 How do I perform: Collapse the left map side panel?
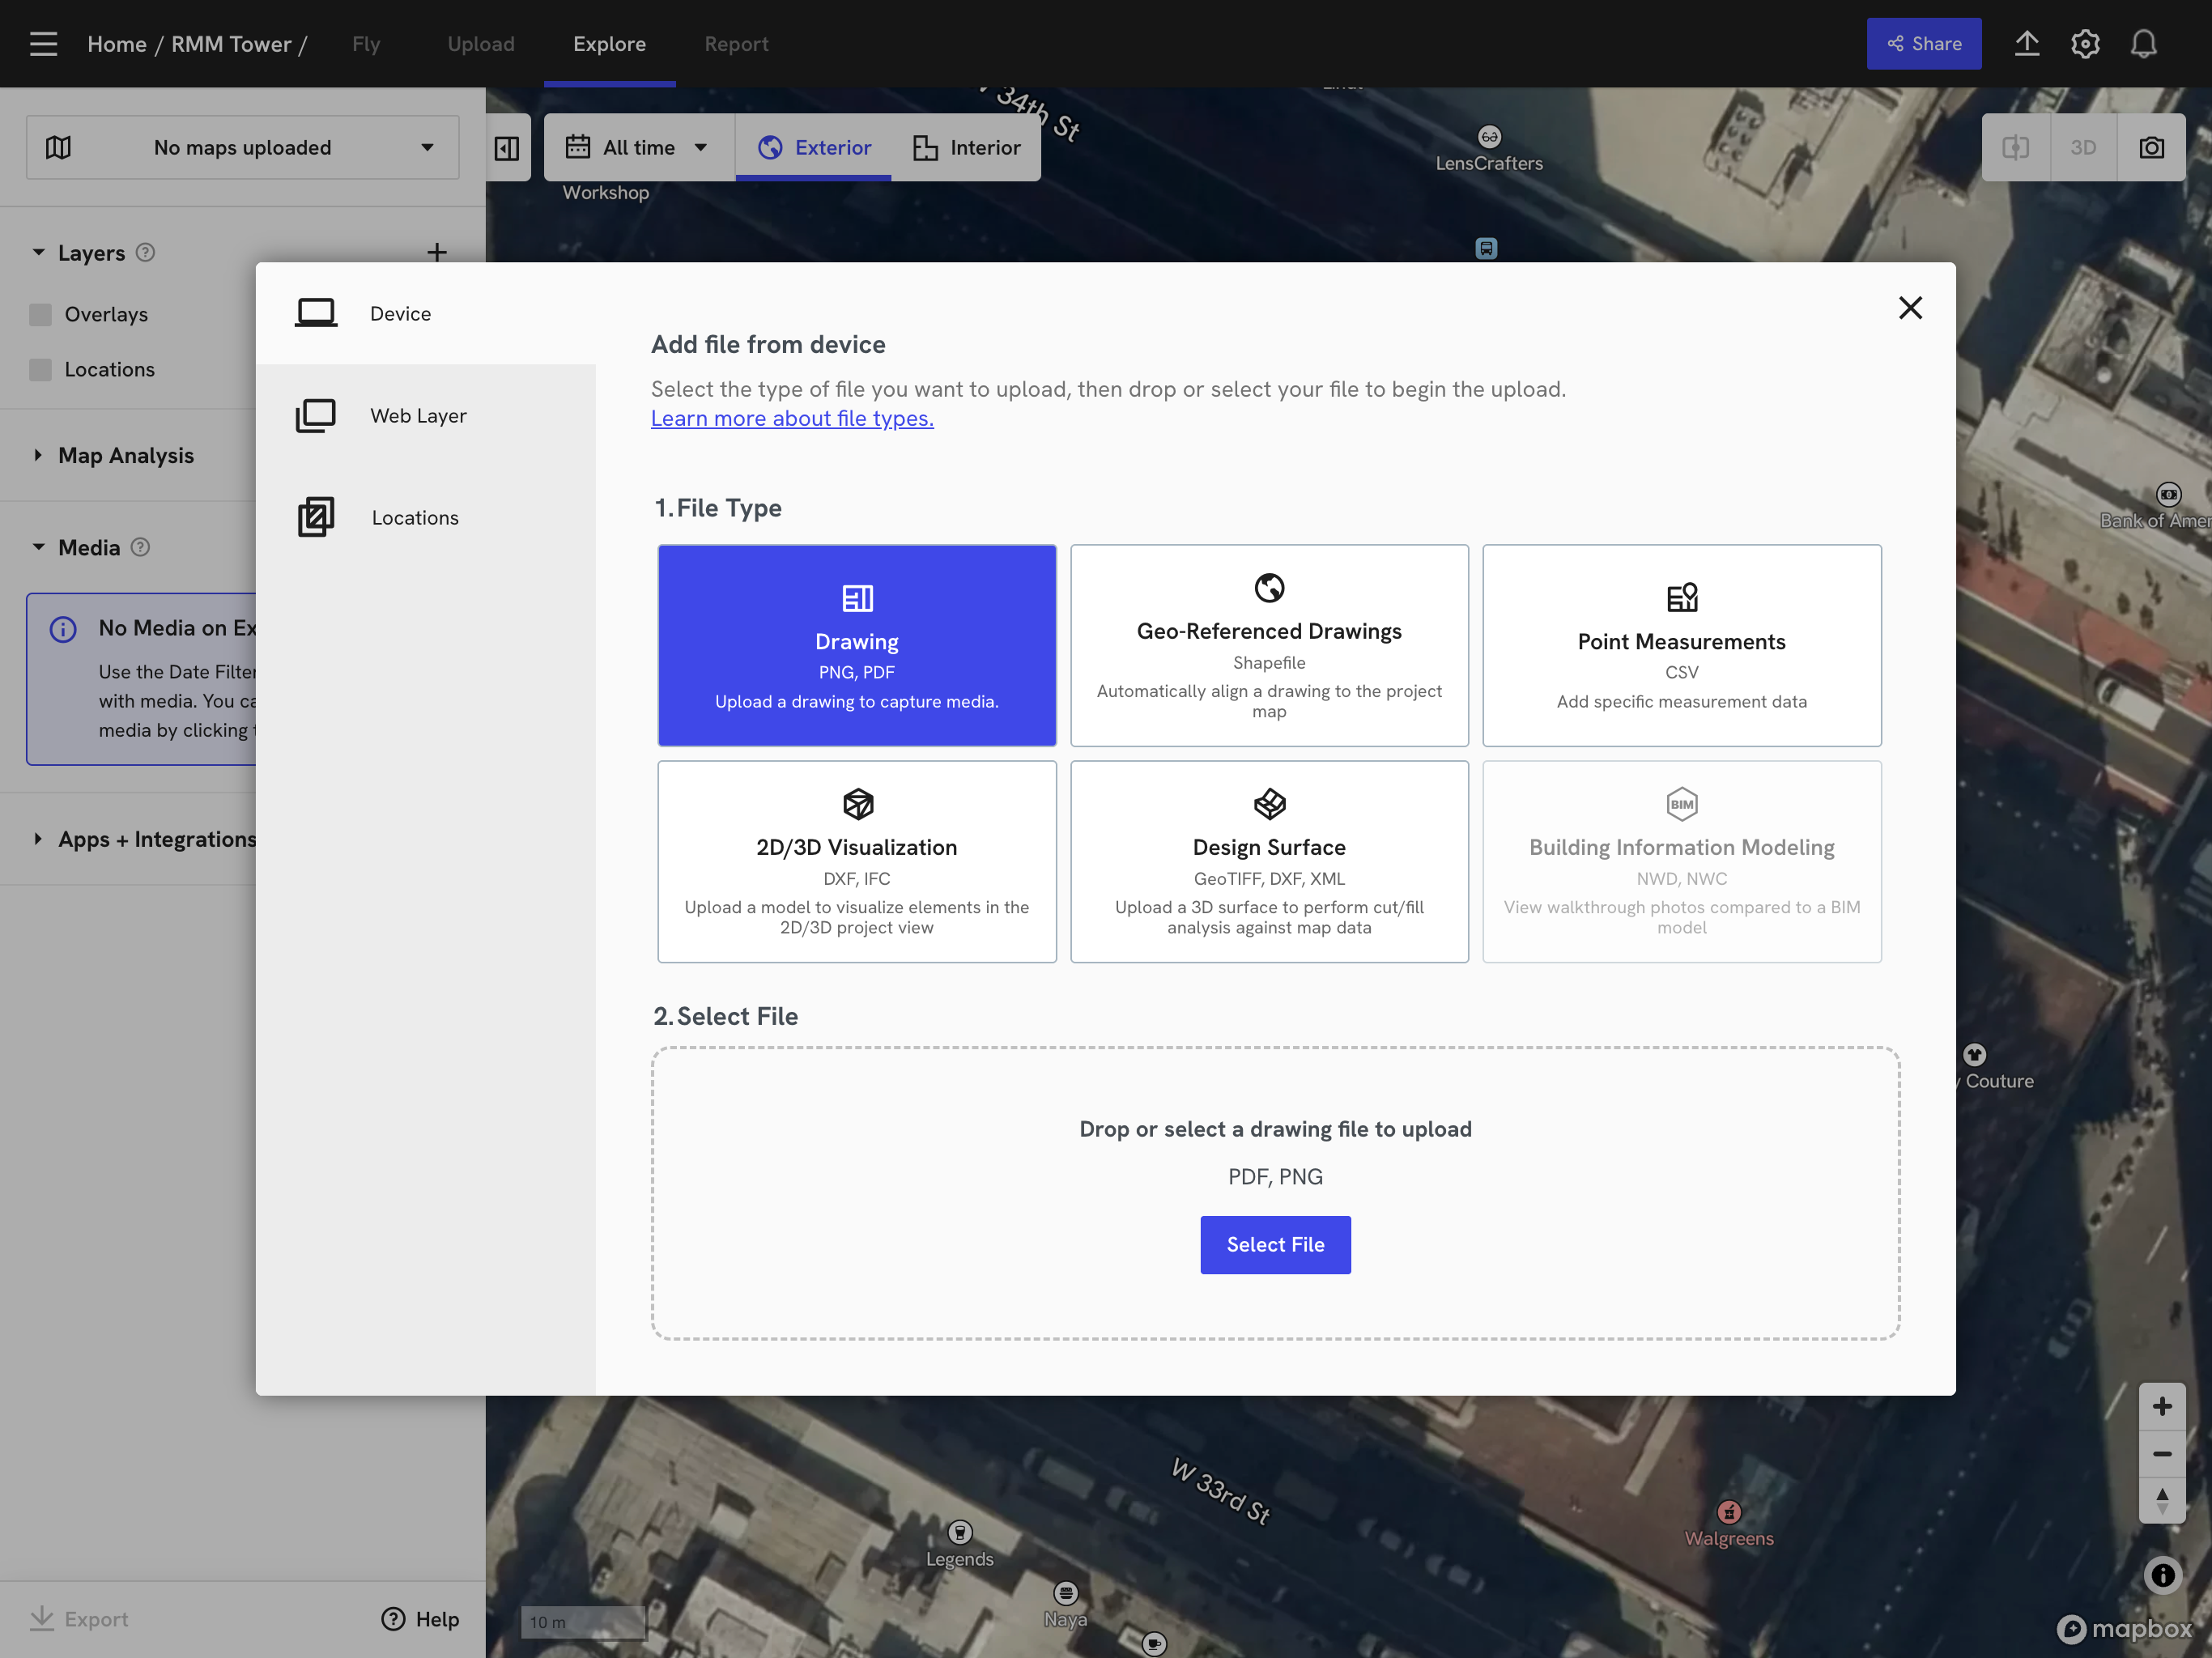click(x=507, y=147)
